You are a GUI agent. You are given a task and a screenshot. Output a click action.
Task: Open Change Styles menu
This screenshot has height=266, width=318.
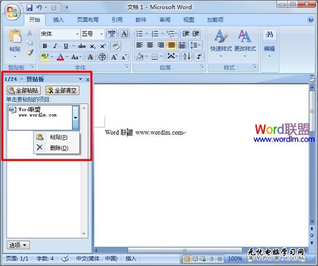[245, 43]
